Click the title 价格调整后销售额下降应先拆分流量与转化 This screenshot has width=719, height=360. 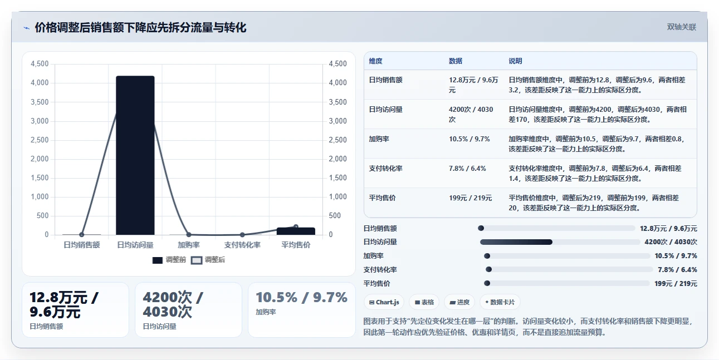pyautogui.click(x=140, y=27)
